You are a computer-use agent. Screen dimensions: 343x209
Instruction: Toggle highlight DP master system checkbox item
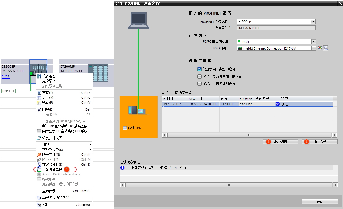(x=39, y=131)
